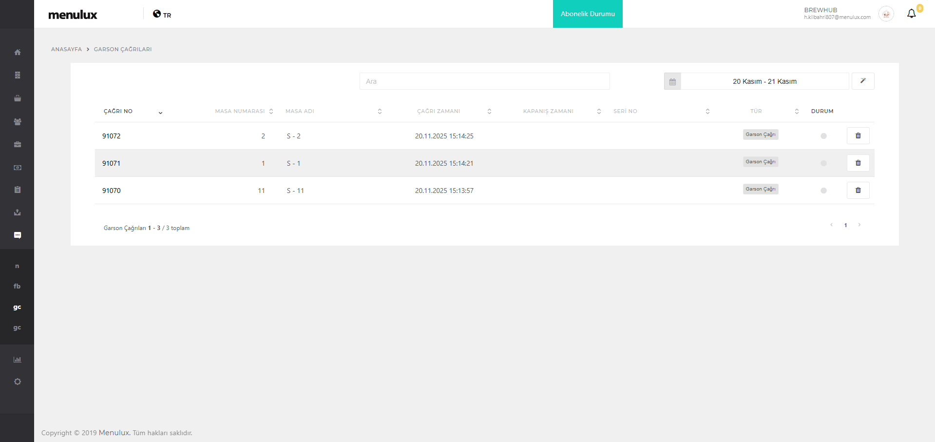Open TR language selector

[x=162, y=15]
